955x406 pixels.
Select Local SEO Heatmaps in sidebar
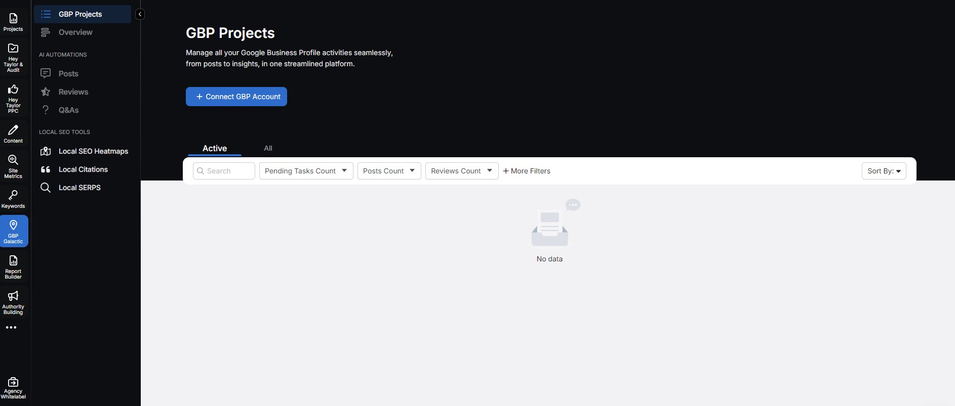93,151
